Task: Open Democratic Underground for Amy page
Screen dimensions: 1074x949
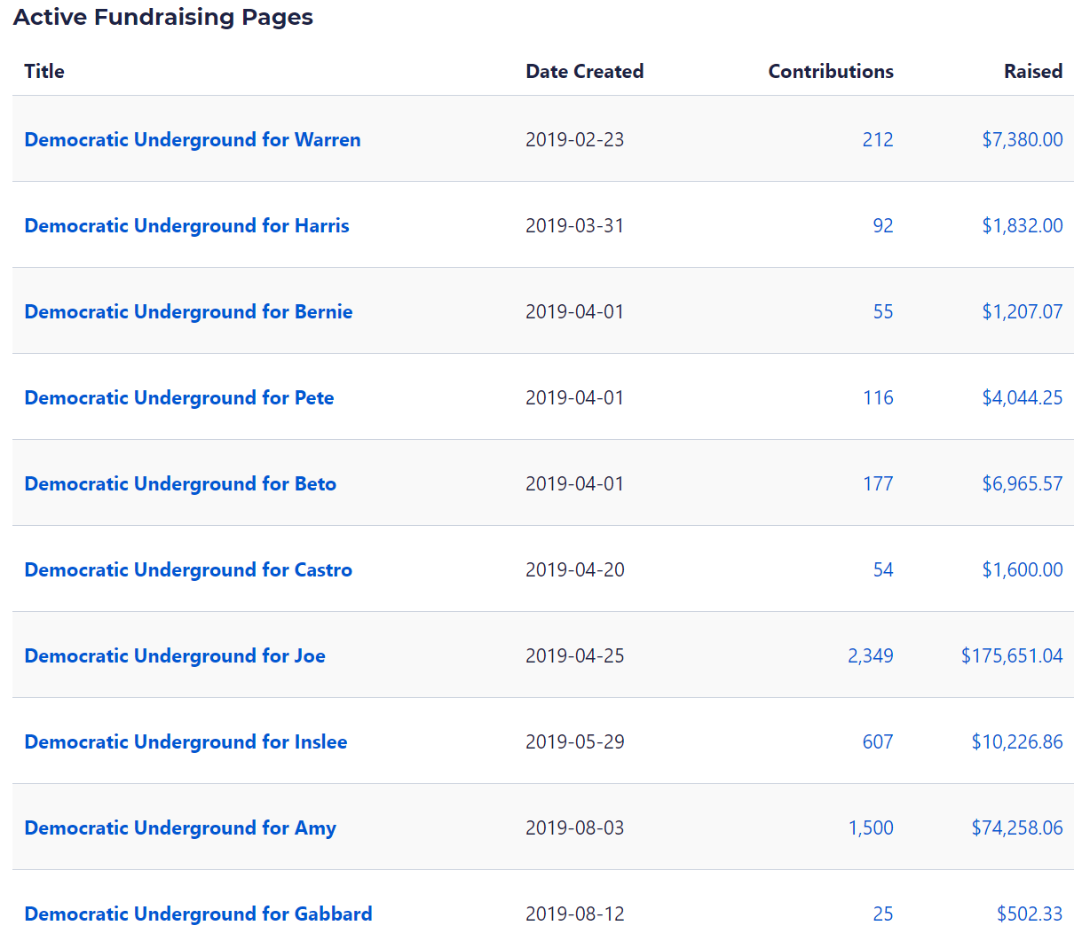Action: click(180, 827)
